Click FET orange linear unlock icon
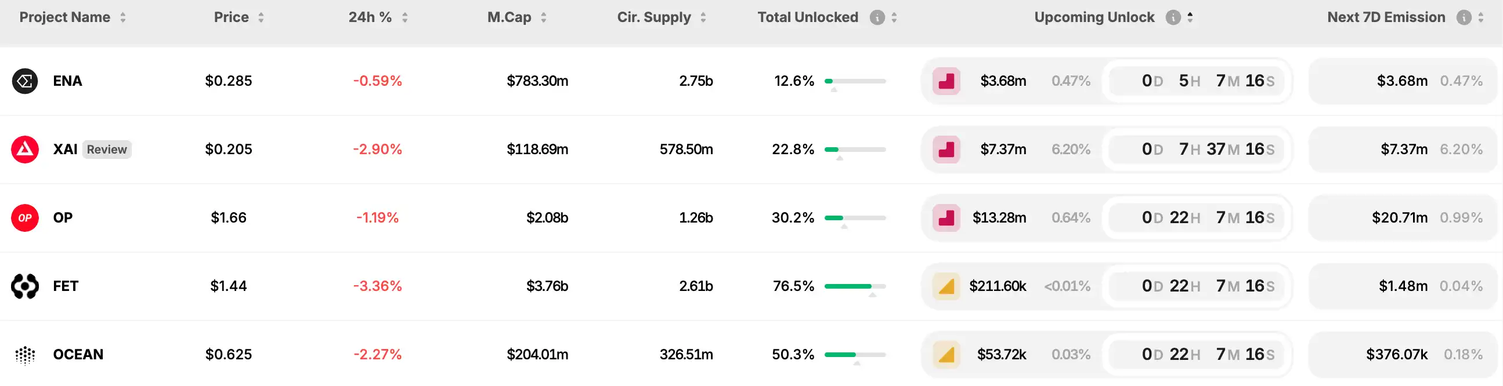 click(x=946, y=286)
